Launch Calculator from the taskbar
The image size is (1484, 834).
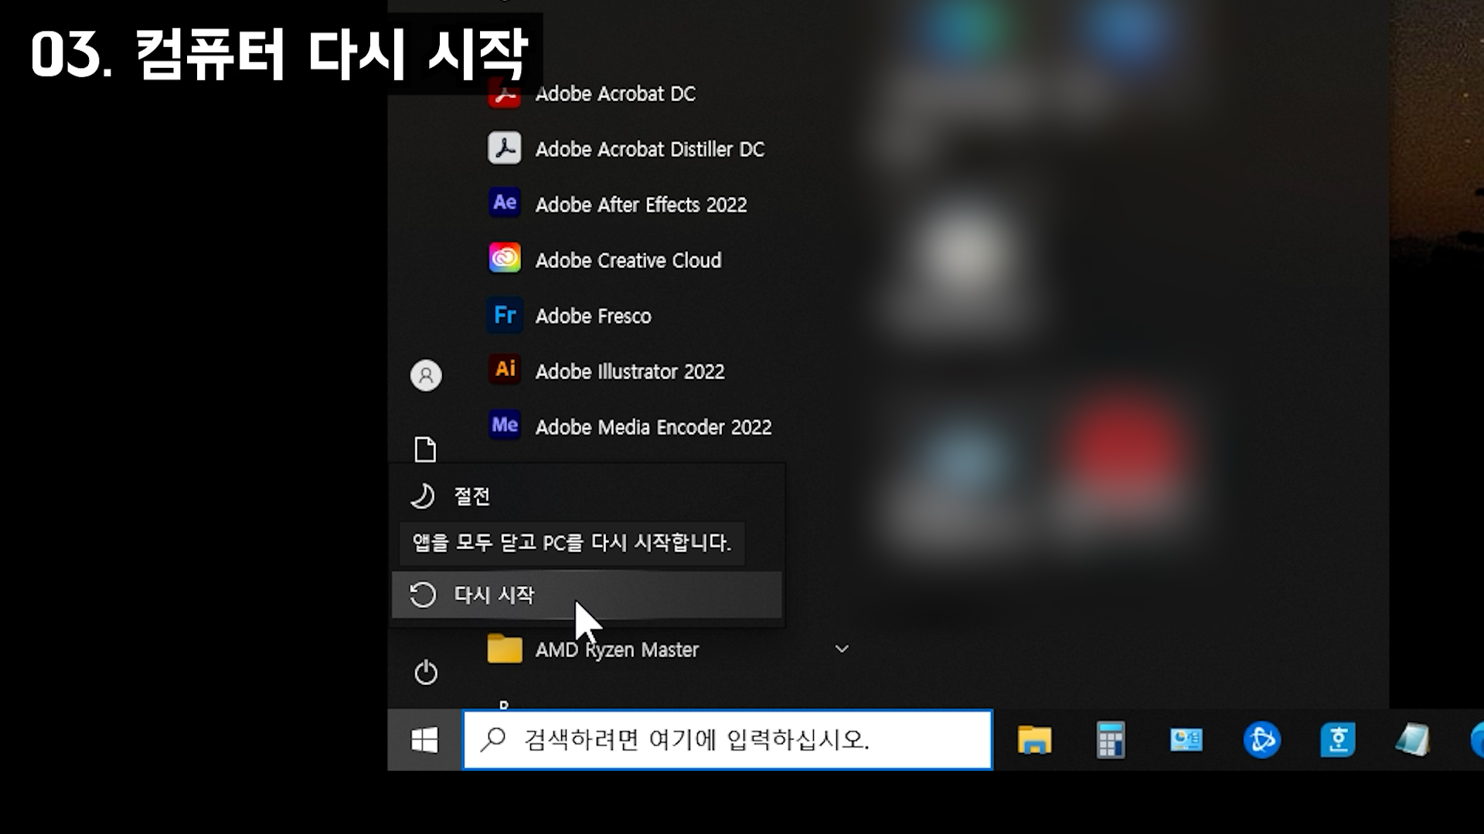point(1110,740)
